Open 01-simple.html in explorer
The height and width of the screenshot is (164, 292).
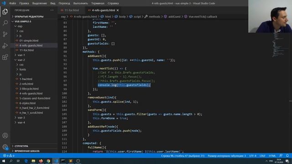29,41
